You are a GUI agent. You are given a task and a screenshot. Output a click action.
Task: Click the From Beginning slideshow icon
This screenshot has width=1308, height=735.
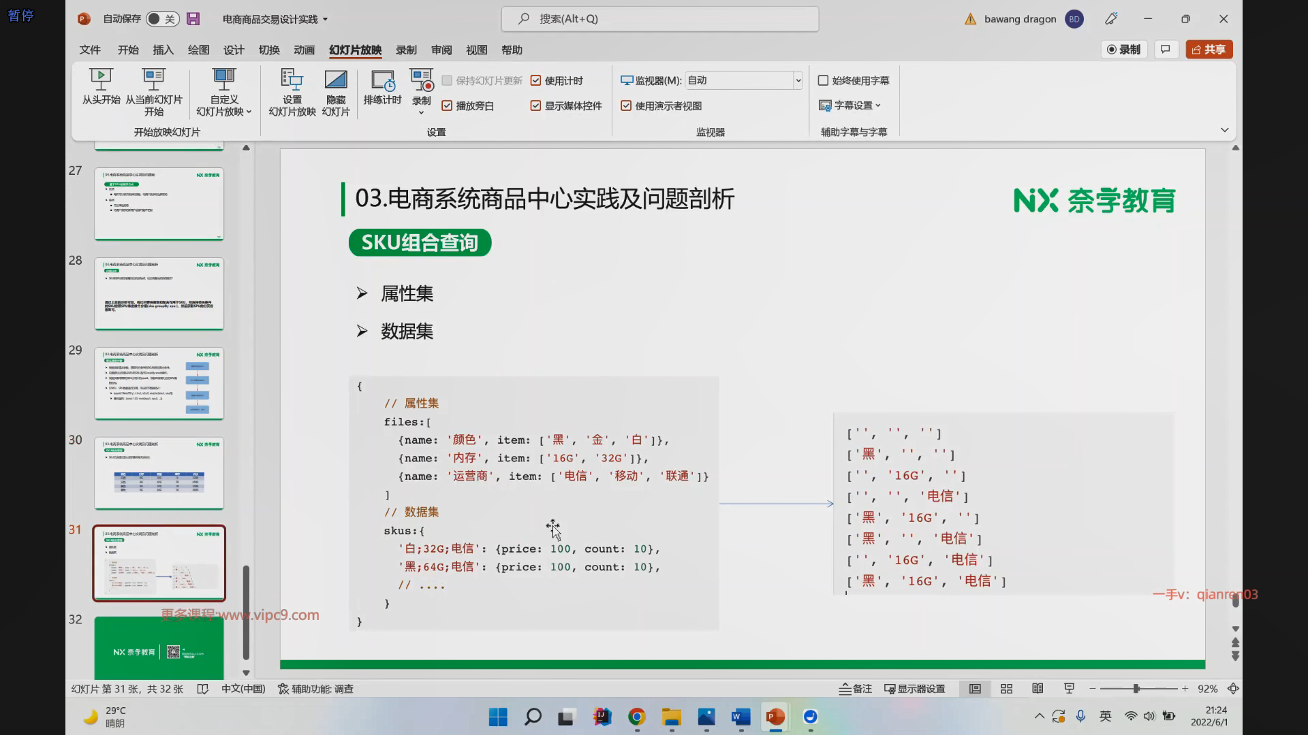point(101,80)
